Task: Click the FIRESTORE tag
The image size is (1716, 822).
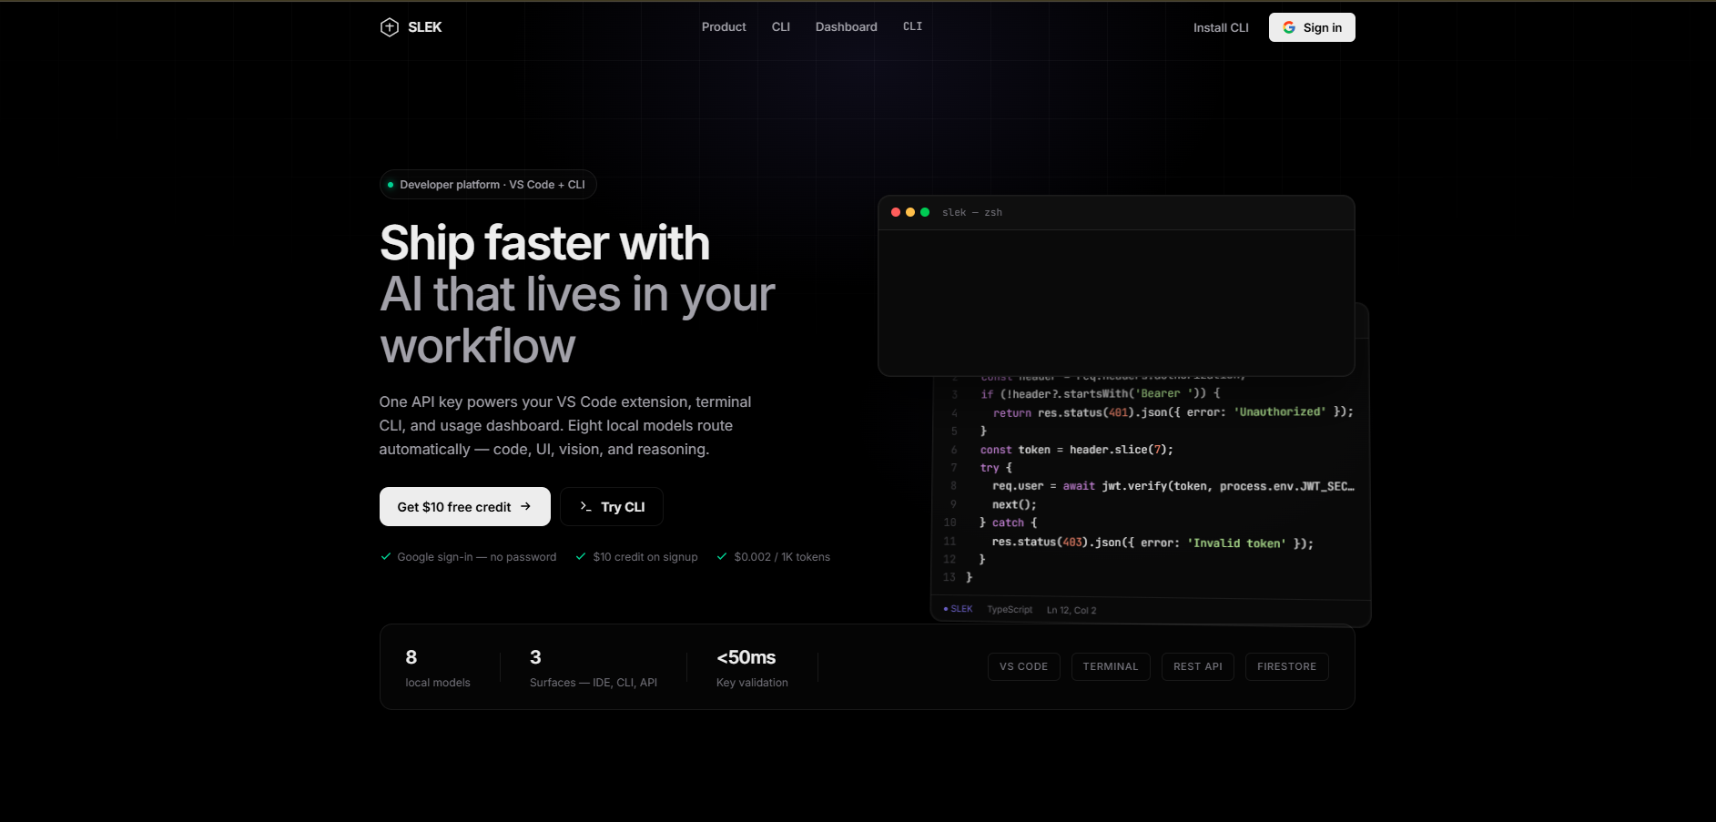Action: (x=1286, y=666)
